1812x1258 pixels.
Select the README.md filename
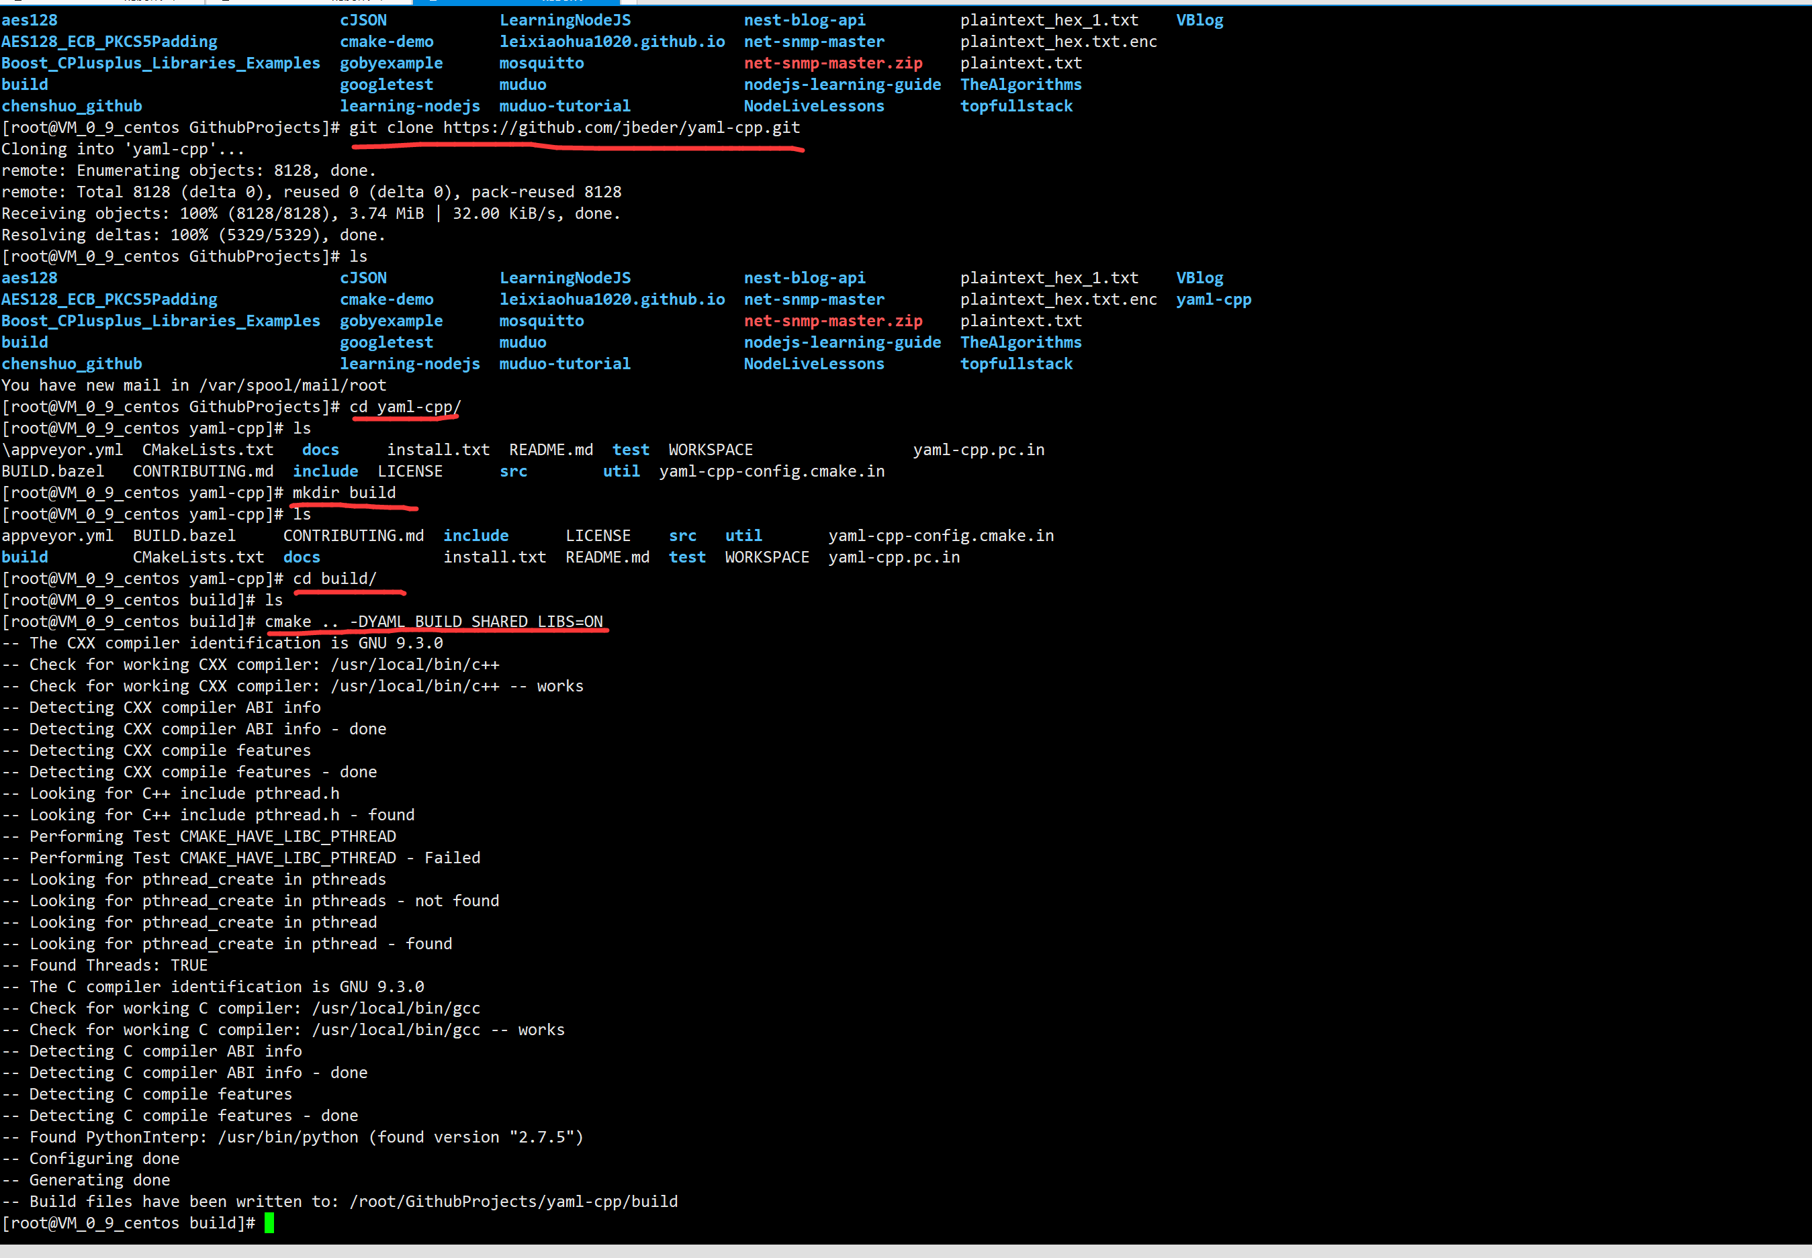coord(606,557)
